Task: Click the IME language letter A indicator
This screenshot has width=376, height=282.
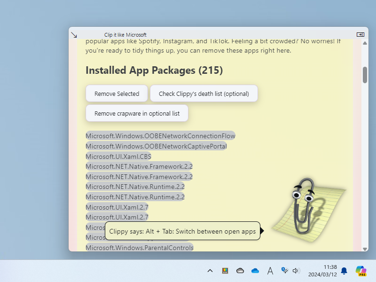Action: coord(270,271)
